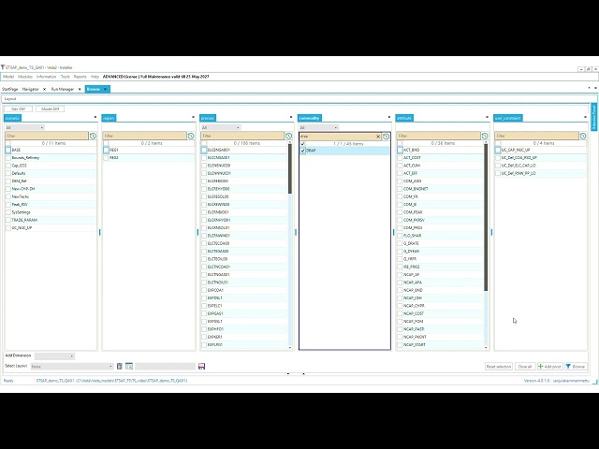Screen dimensions: 599x449
Task: Click the history icon beside process filter
Action: pyautogui.click(x=289, y=136)
